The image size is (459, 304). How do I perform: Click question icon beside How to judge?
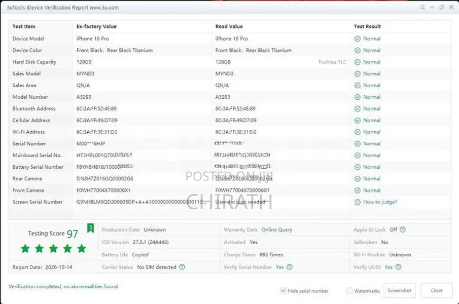click(x=357, y=202)
